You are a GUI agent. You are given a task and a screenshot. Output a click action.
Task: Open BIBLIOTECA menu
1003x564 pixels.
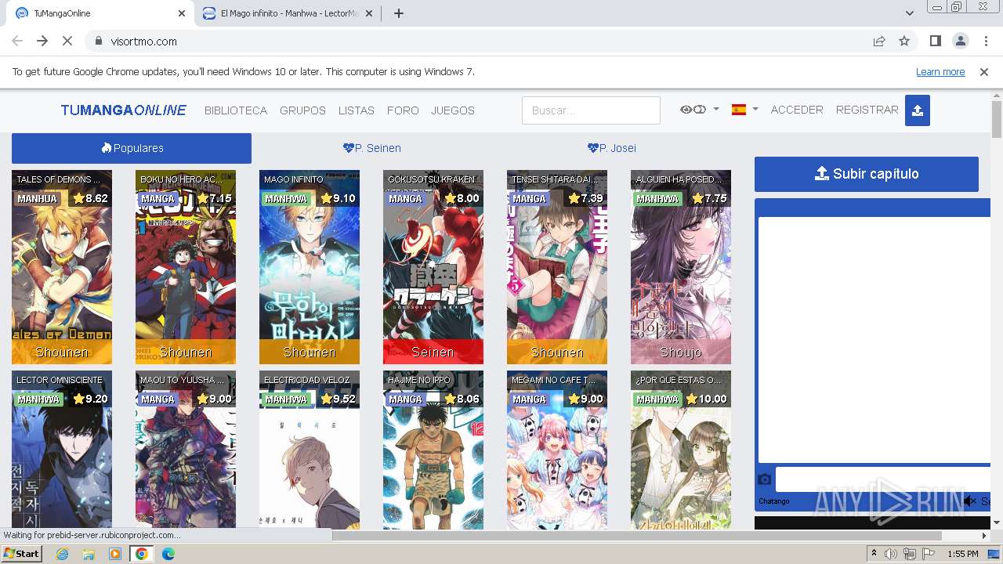point(236,110)
